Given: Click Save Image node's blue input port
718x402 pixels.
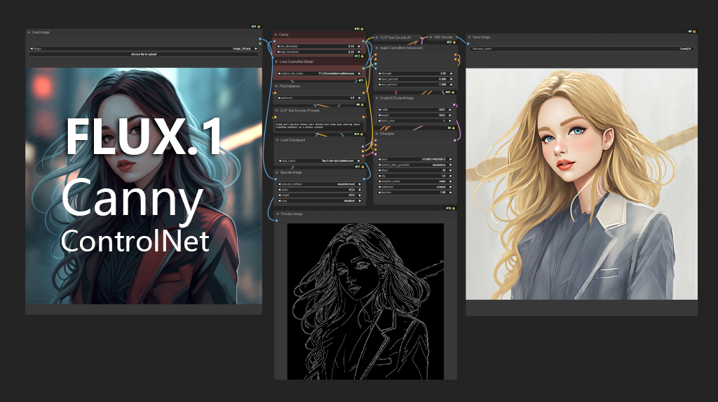Looking at the screenshot, I should click(468, 44).
